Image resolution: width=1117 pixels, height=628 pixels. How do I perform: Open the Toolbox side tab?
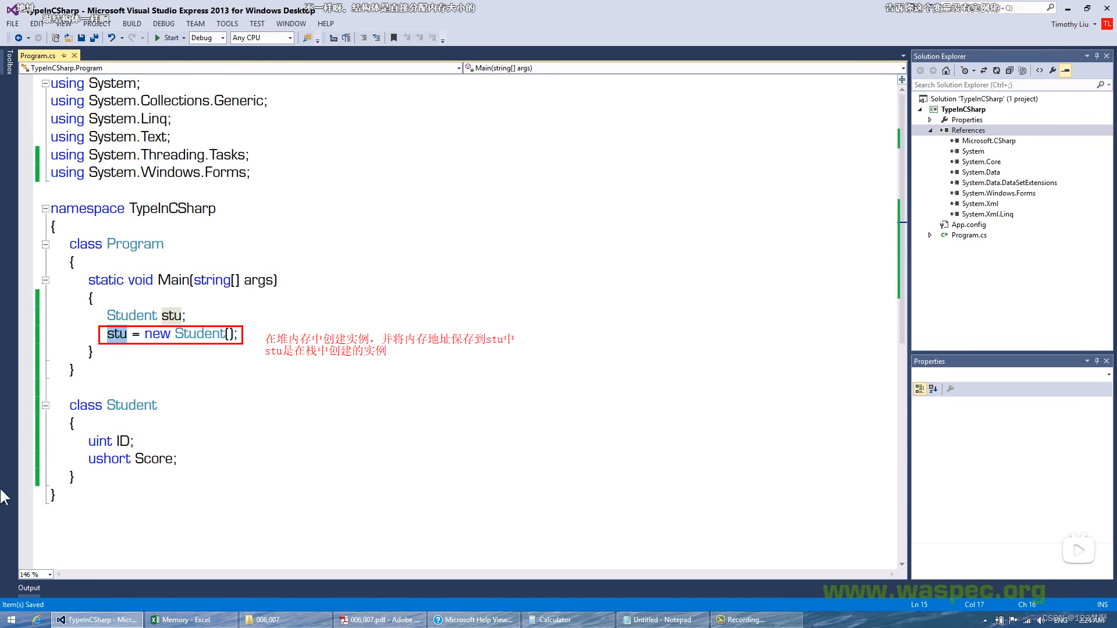point(9,62)
